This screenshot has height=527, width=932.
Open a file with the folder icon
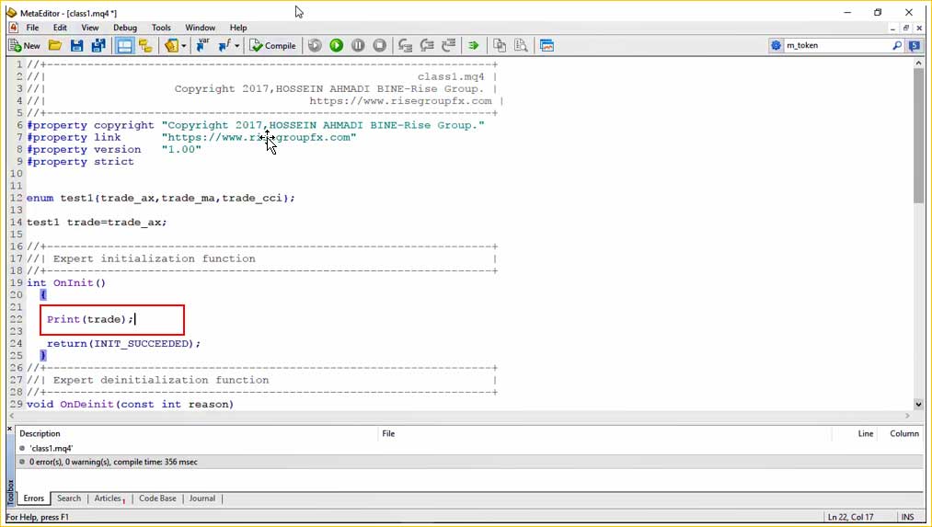[x=55, y=46]
